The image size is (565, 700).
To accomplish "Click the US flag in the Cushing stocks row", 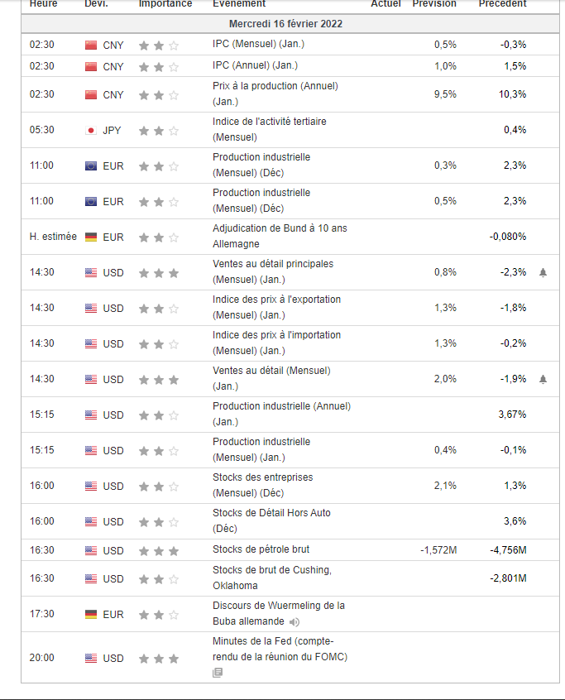I will pos(91,578).
